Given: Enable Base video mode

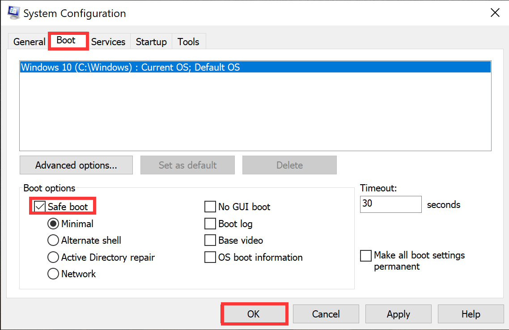Looking at the screenshot, I should pyautogui.click(x=210, y=240).
